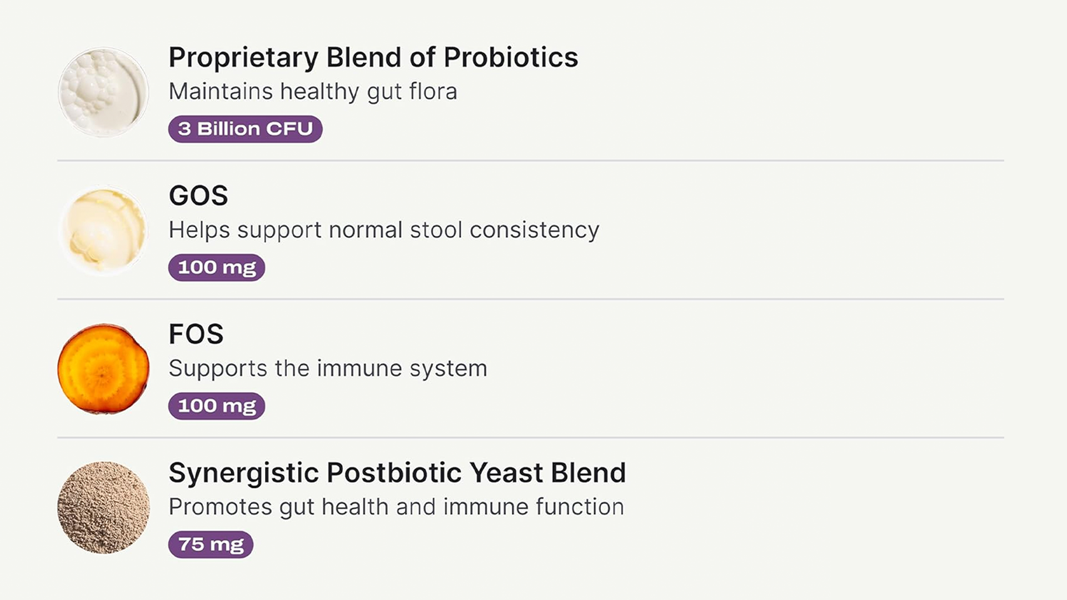Click the creamy GOS ingredient image
Image resolution: width=1067 pixels, height=600 pixels.
click(103, 231)
